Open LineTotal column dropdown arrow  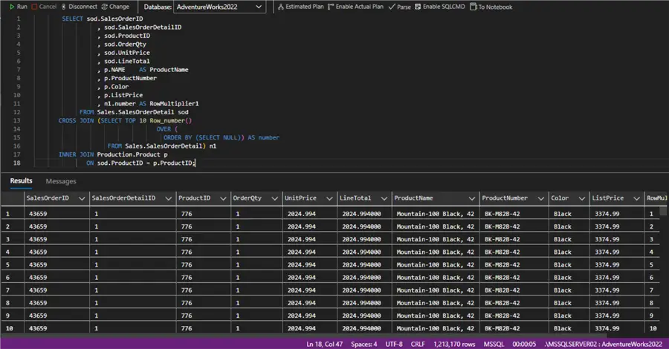pos(384,198)
